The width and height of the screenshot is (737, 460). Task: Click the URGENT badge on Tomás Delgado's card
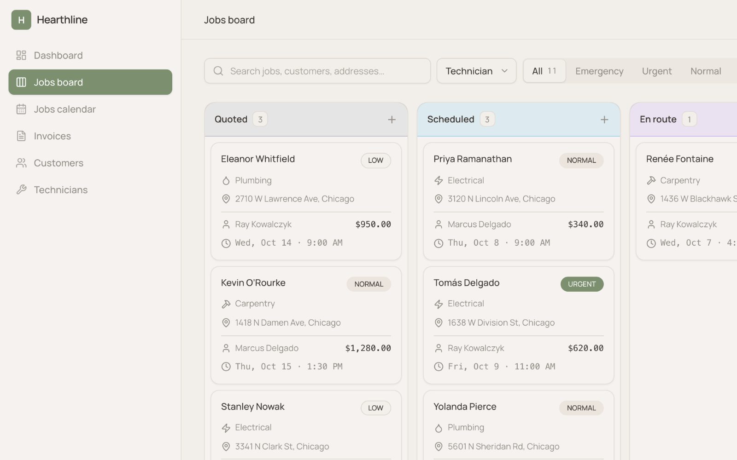click(x=582, y=284)
